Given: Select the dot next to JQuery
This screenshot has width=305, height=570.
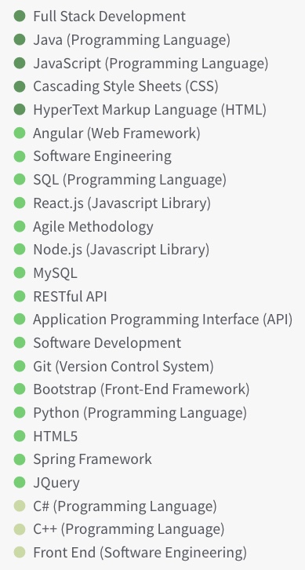Looking at the screenshot, I should coord(20,483).
